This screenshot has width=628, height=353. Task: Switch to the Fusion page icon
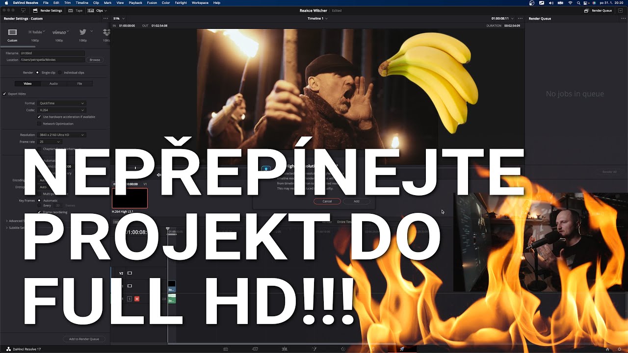coord(314,349)
